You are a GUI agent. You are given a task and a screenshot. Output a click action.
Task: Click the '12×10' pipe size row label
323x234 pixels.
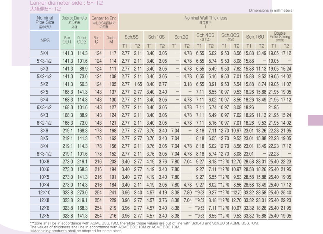click(44, 193)
